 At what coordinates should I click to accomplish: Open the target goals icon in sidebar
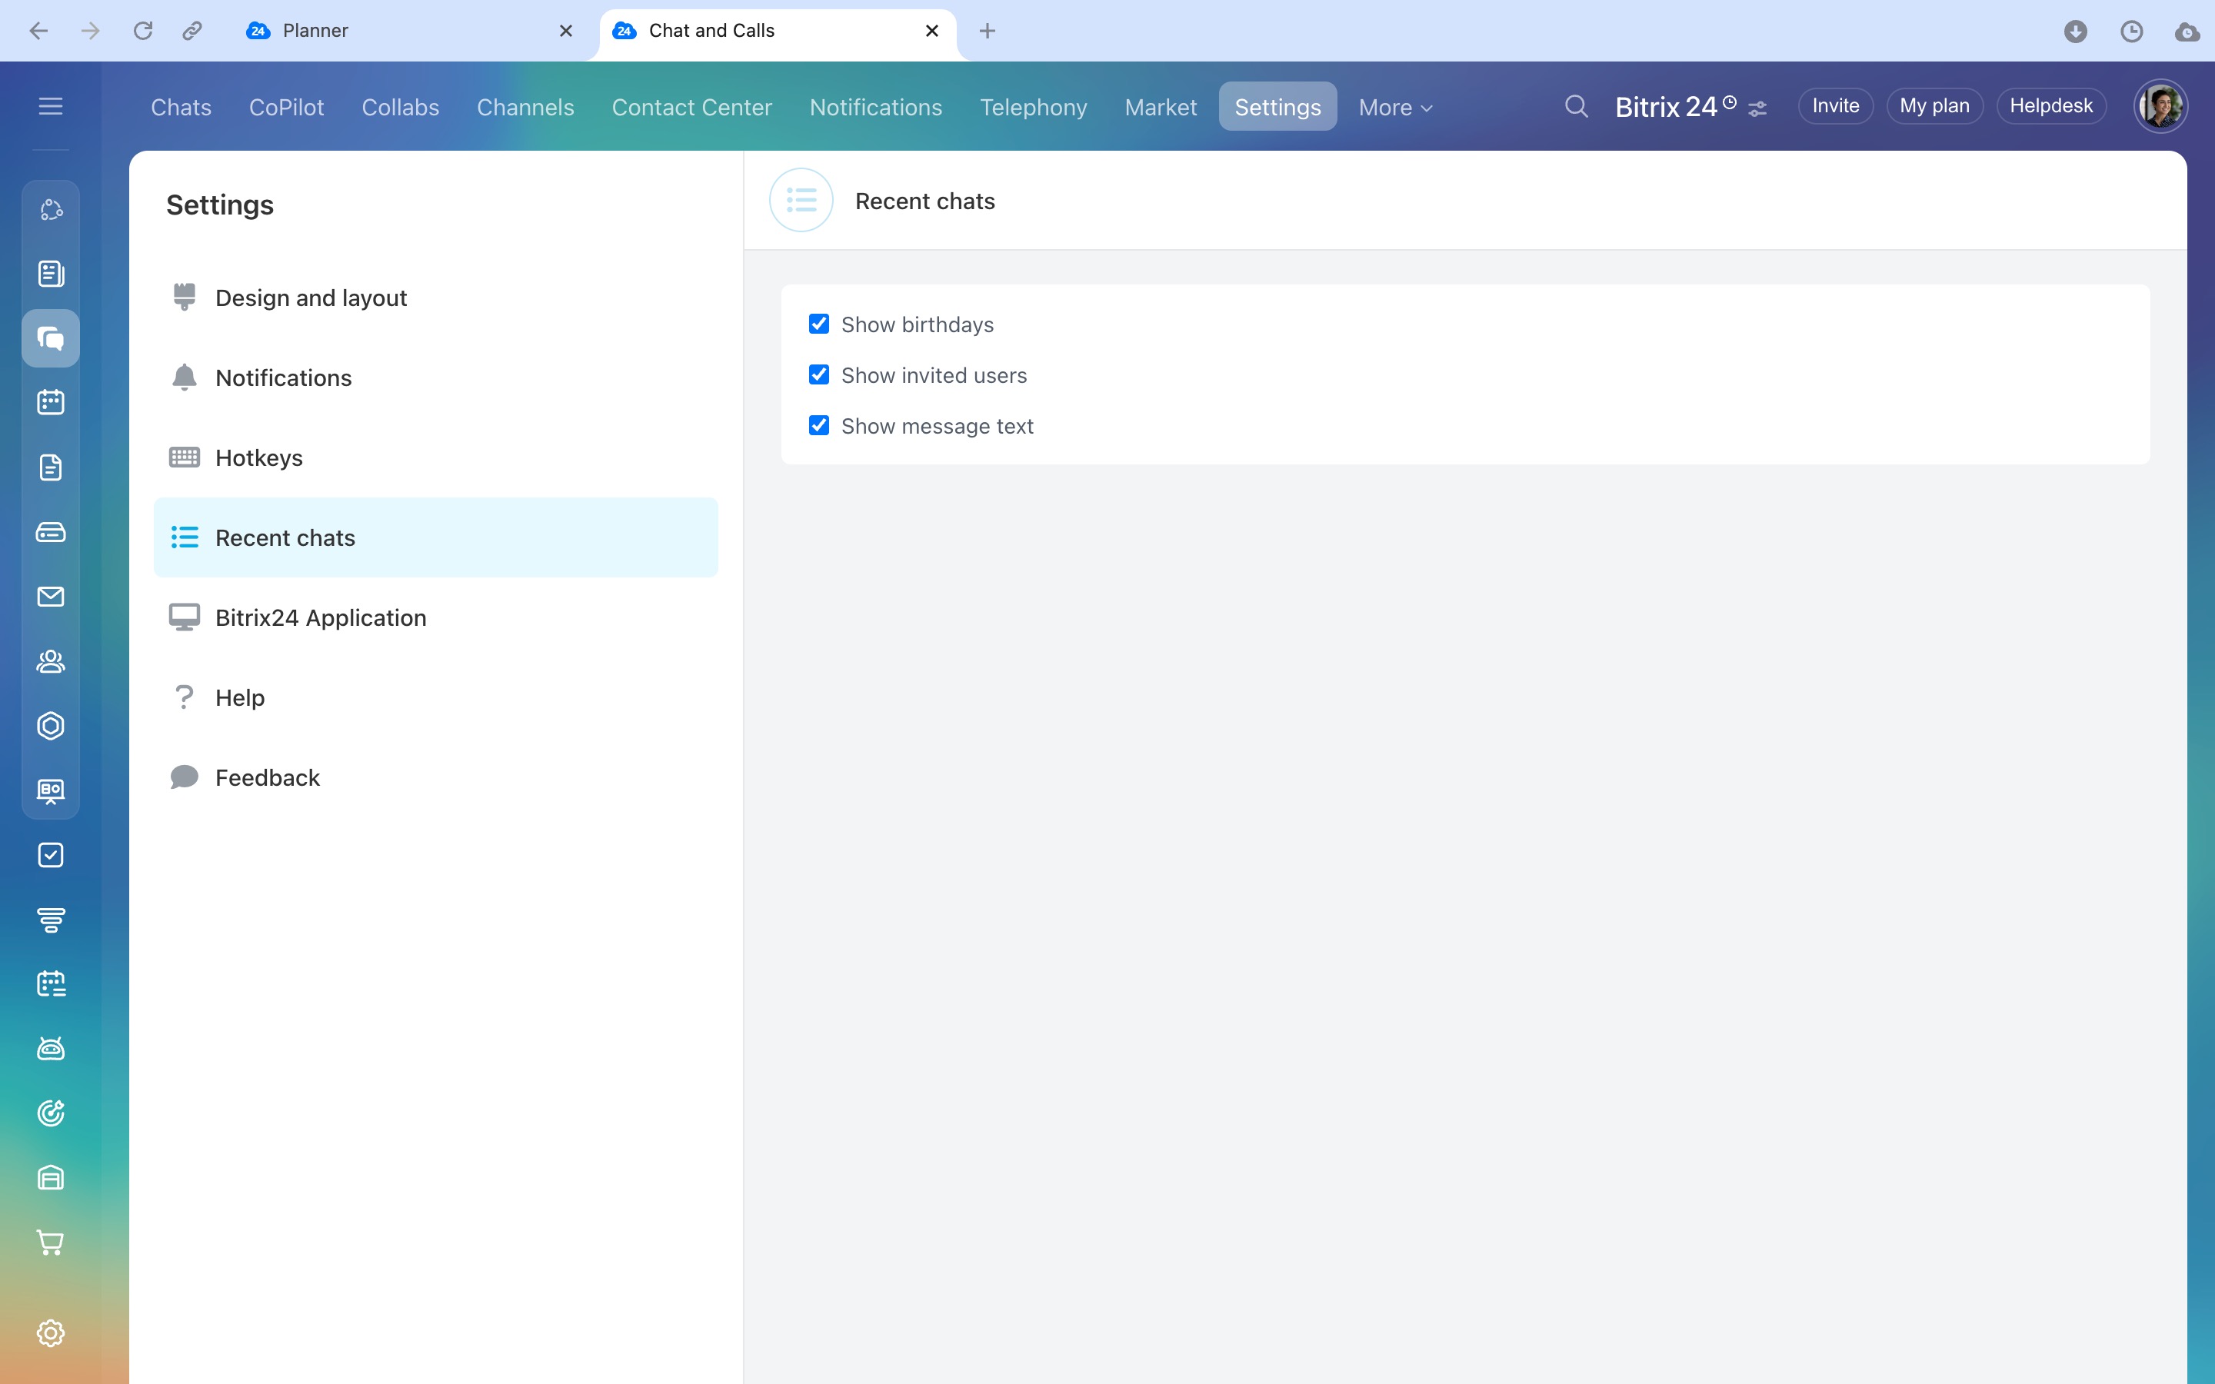click(x=50, y=1113)
